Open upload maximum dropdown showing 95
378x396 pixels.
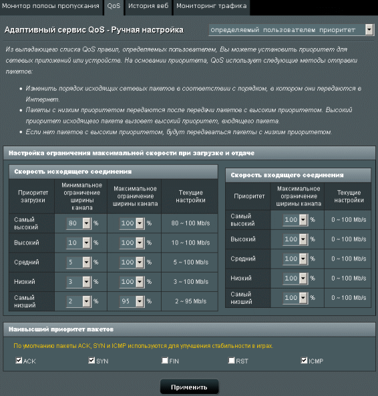coord(132,301)
